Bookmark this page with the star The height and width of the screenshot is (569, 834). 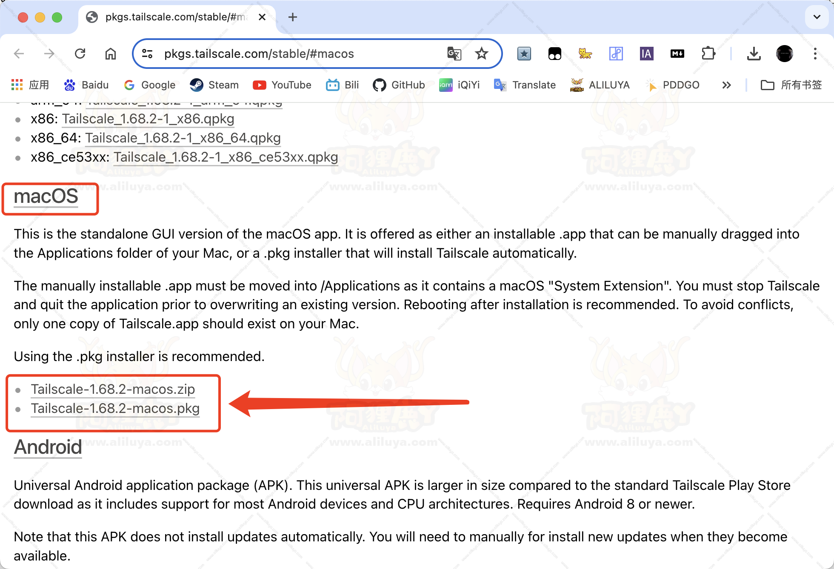(482, 54)
